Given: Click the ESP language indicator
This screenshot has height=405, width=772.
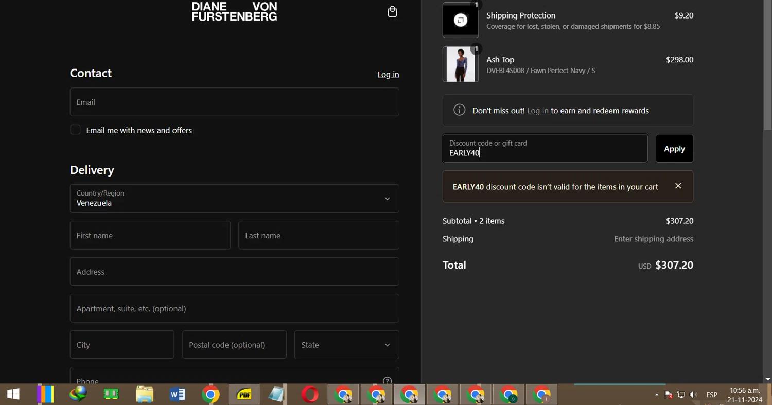Looking at the screenshot, I should pyautogui.click(x=712, y=395).
